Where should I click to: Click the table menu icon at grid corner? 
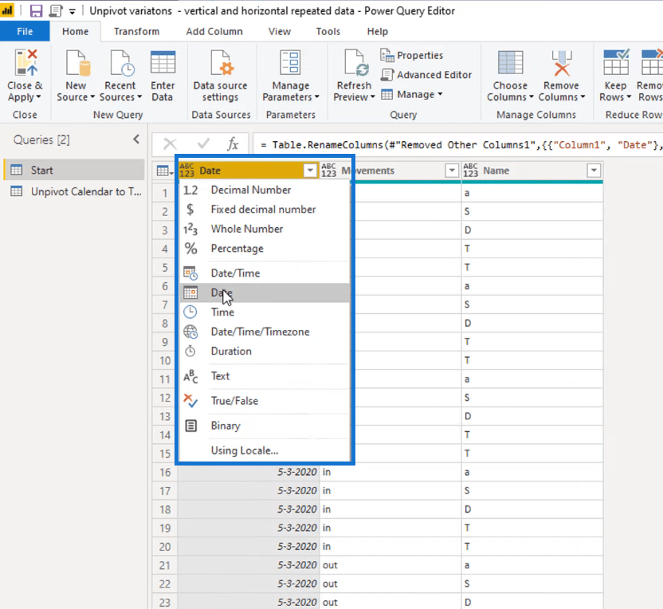[x=165, y=171]
